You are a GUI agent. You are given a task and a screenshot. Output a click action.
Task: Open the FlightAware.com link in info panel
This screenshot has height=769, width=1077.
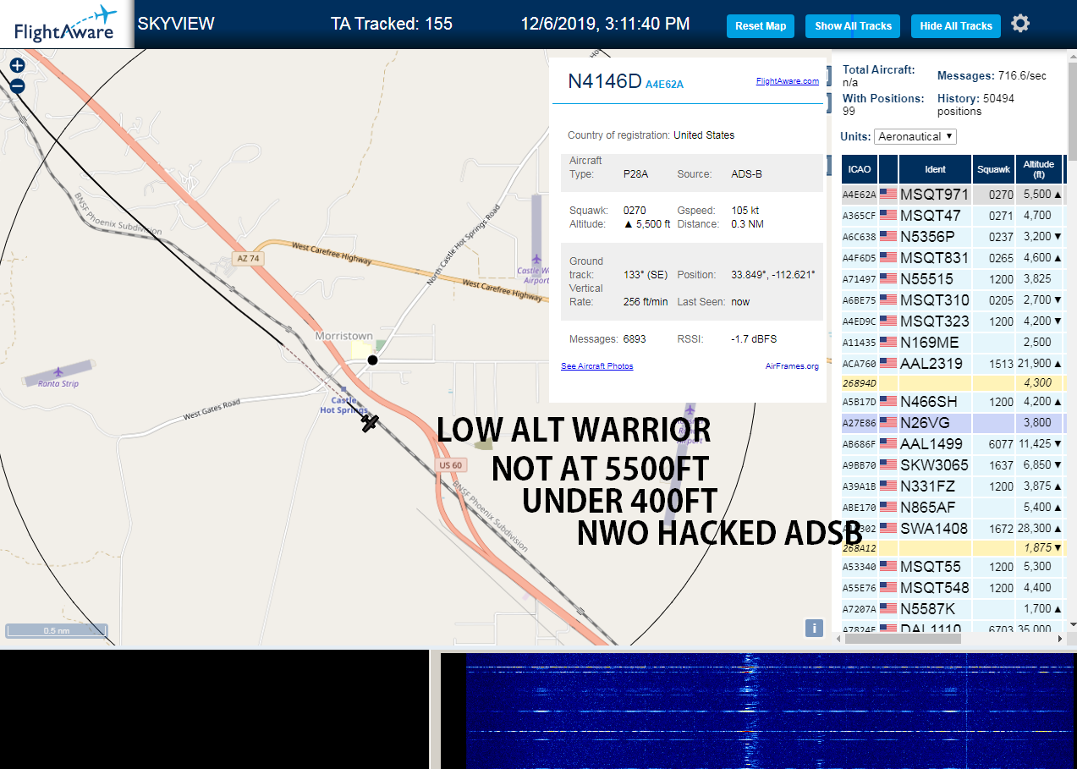[x=787, y=81]
